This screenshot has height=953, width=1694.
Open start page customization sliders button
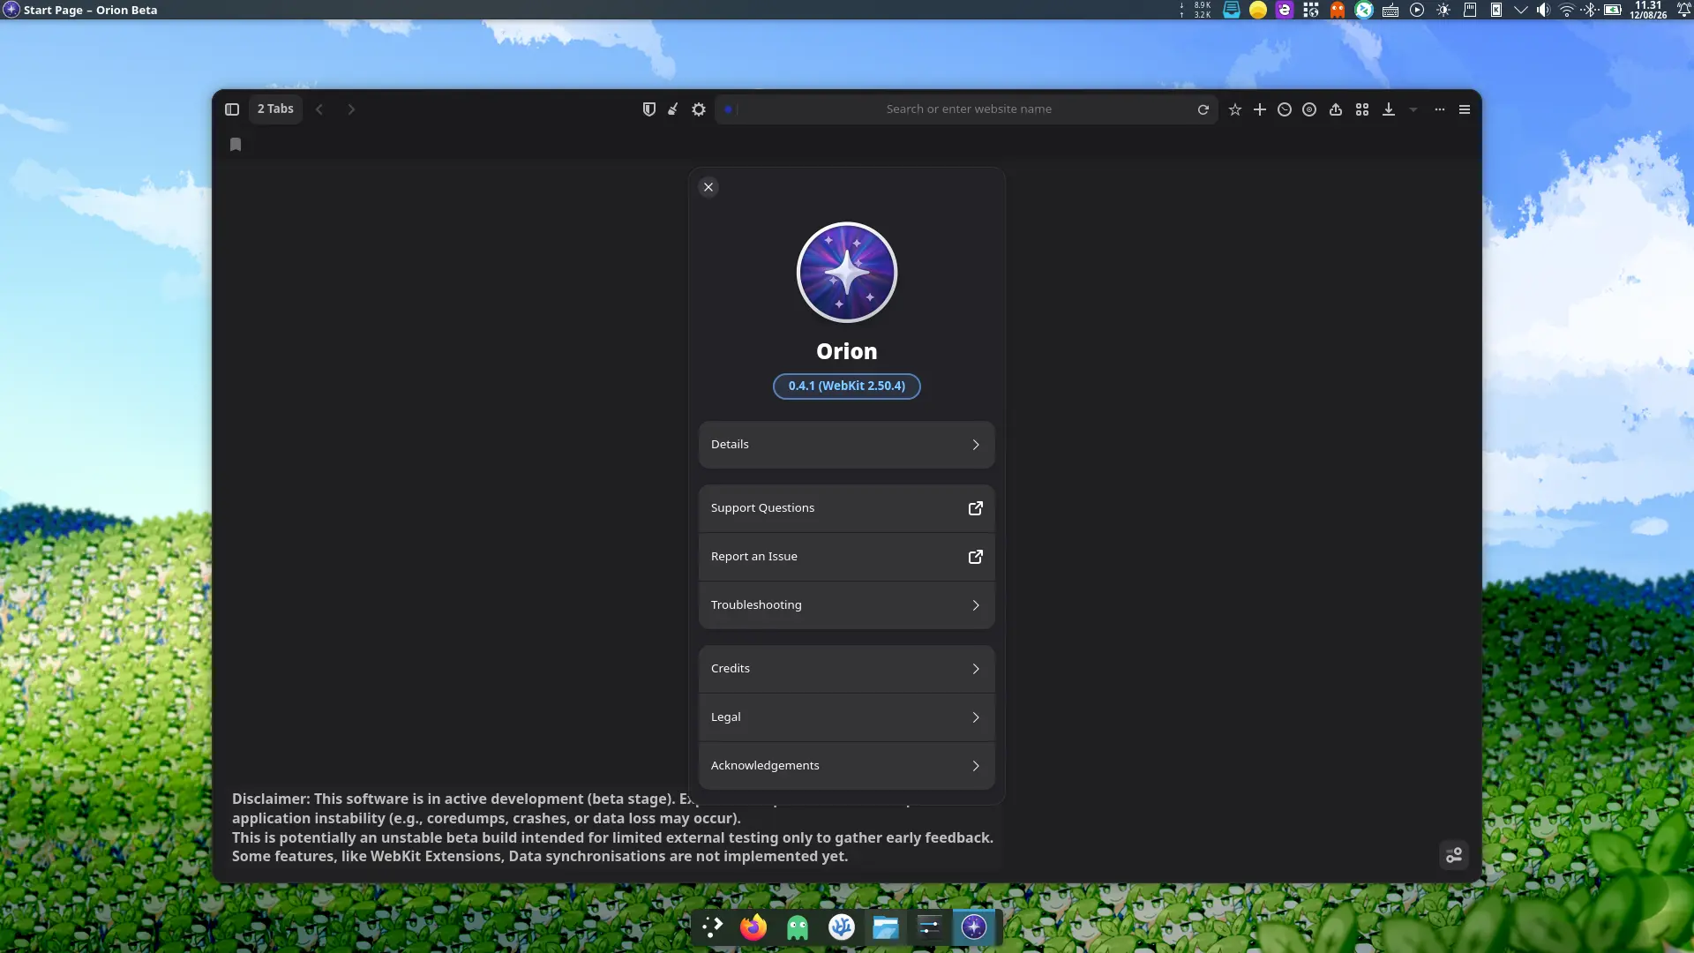tap(1454, 855)
